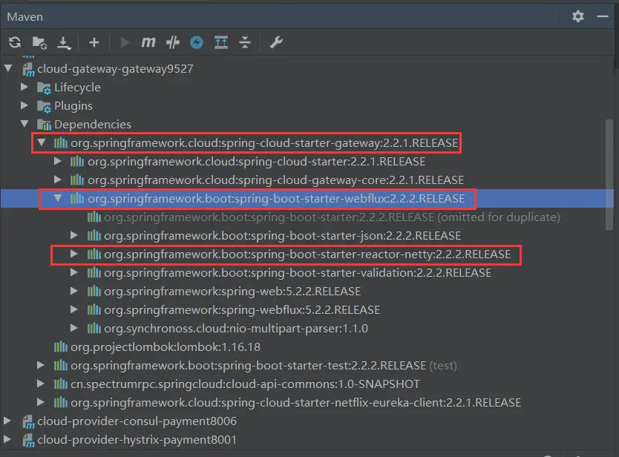Expand the Lifecycle node
Image resolution: width=619 pixels, height=457 pixels.
[24, 86]
